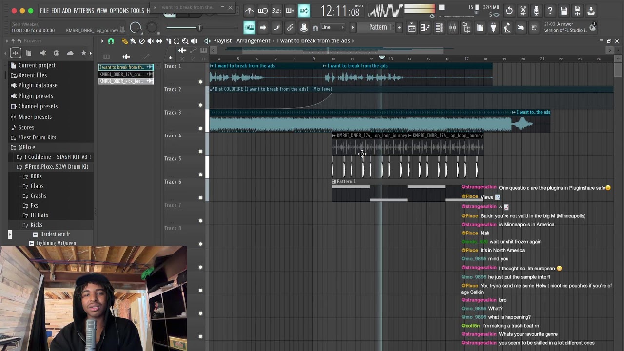The width and height of the screenshot is (624, 351).
Task: Select the Delete tool in playlist
Action: click(142, 41)
